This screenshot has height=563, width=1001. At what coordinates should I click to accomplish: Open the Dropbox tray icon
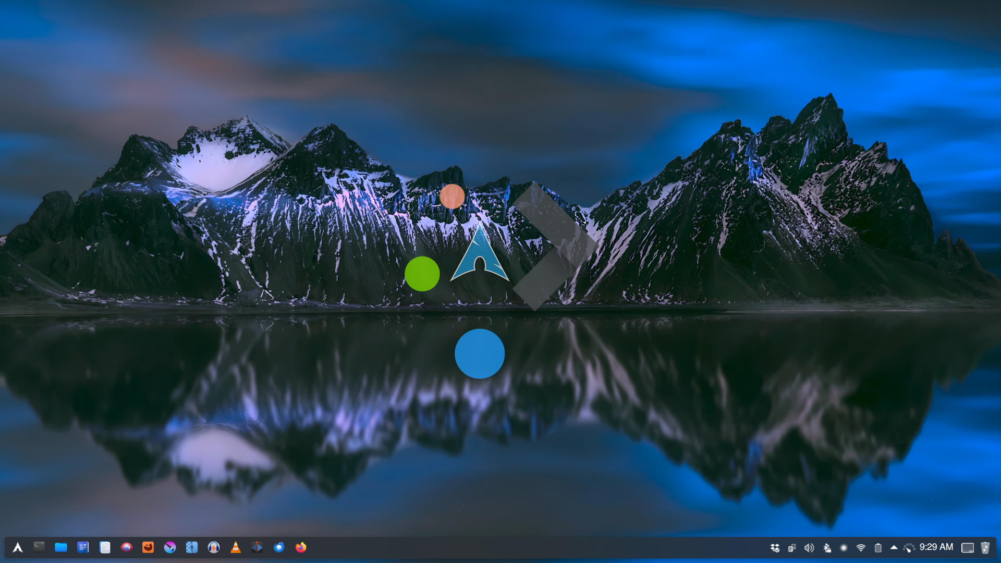(x=775, y=548)
